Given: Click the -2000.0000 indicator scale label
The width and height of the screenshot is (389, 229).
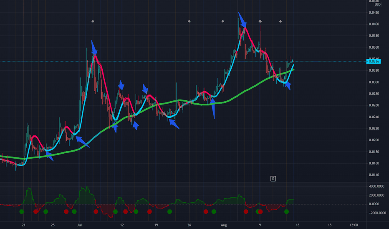Looking at the screenshot, I should [x=376, y=213].
